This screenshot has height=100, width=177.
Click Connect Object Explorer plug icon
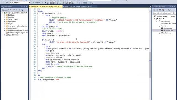[x=11, y=10]
